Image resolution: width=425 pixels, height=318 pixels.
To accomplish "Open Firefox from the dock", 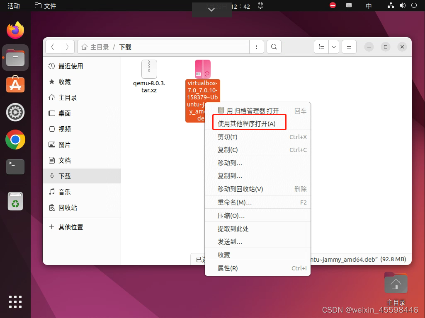I will 15,30.
